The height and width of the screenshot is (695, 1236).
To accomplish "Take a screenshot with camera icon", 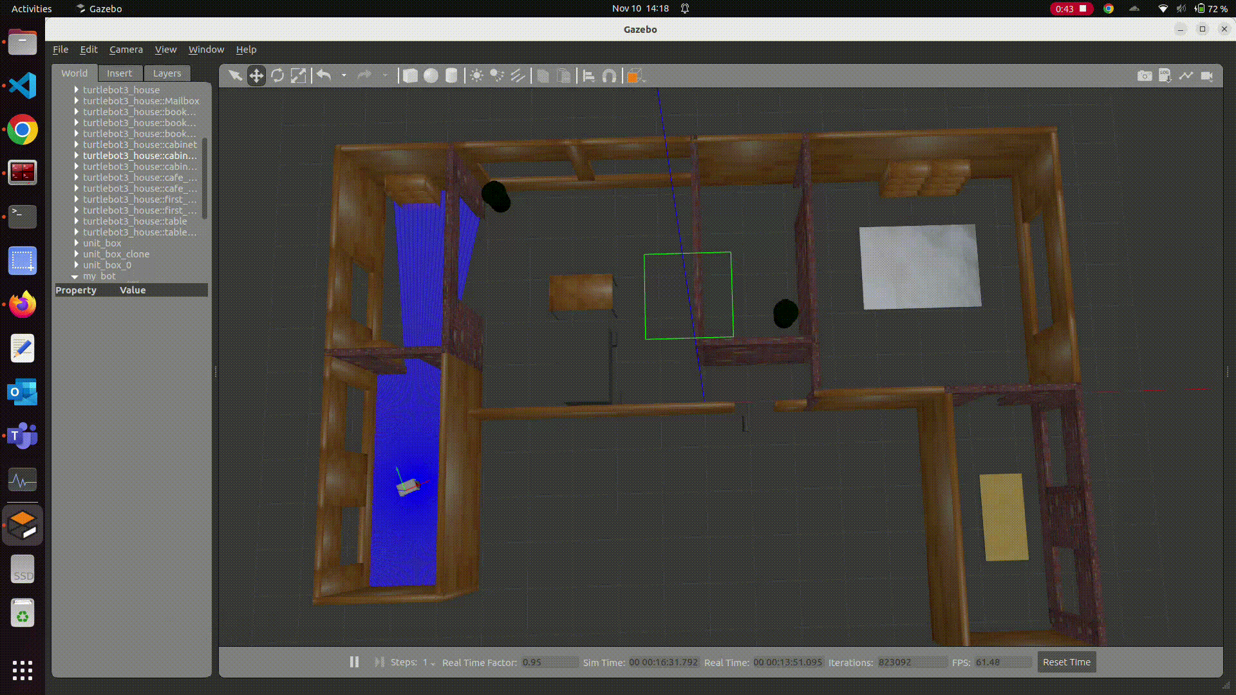I will pyautogui.click(x=1144, y=76).
